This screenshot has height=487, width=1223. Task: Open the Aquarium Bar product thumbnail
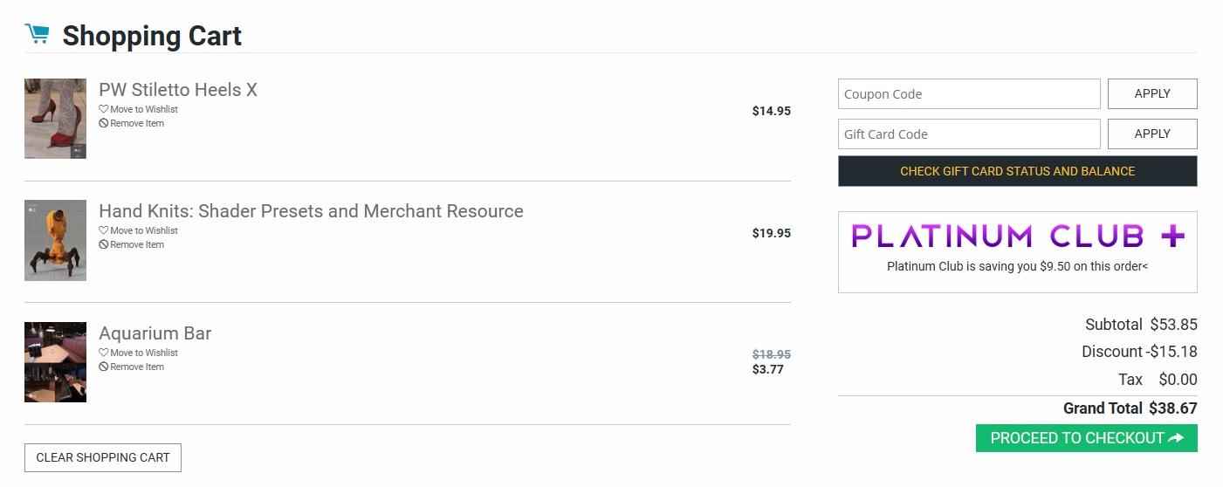click(55, 362)
